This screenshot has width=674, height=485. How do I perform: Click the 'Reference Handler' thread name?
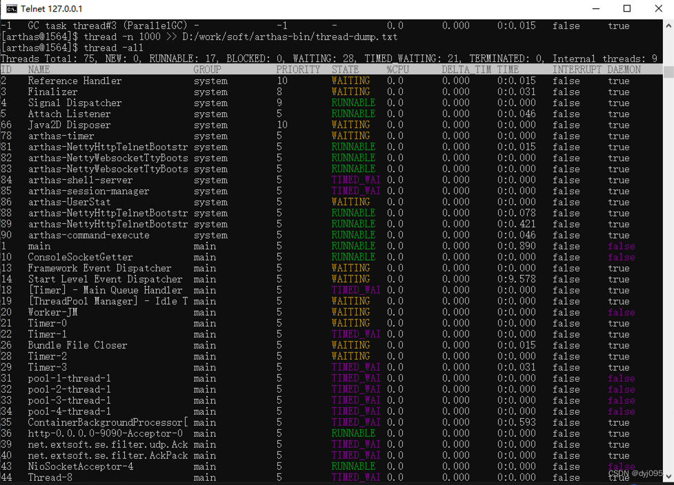click(75, 81)
